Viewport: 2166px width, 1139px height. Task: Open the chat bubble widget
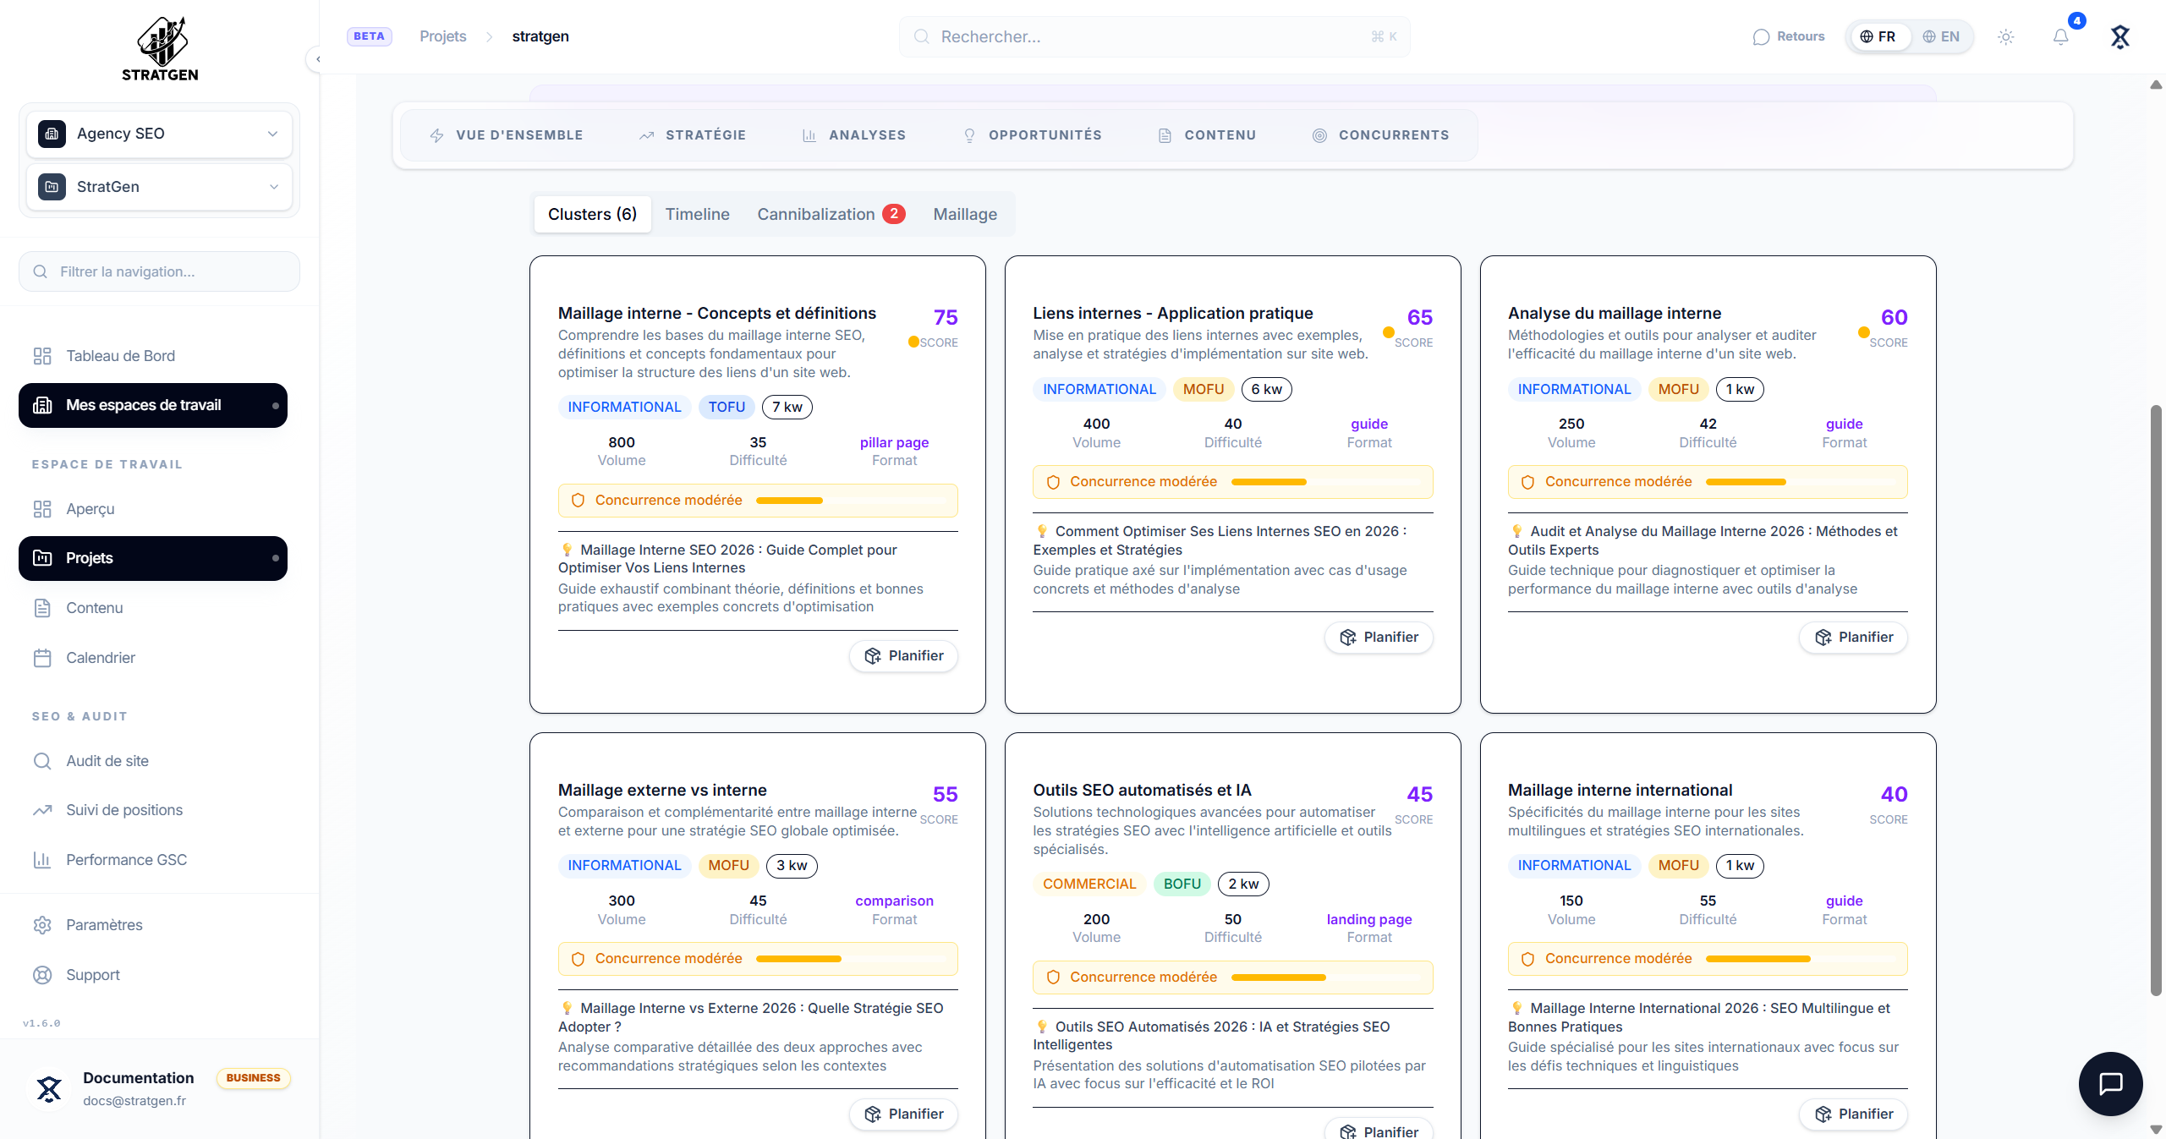click(2110, 1083)
